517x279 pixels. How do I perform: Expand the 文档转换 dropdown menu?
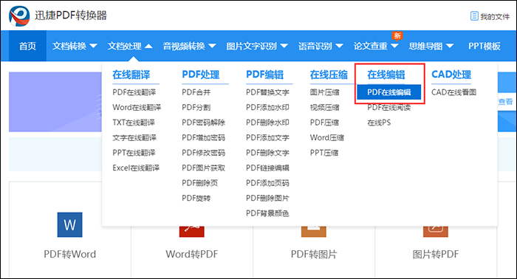tap(75, 46)
